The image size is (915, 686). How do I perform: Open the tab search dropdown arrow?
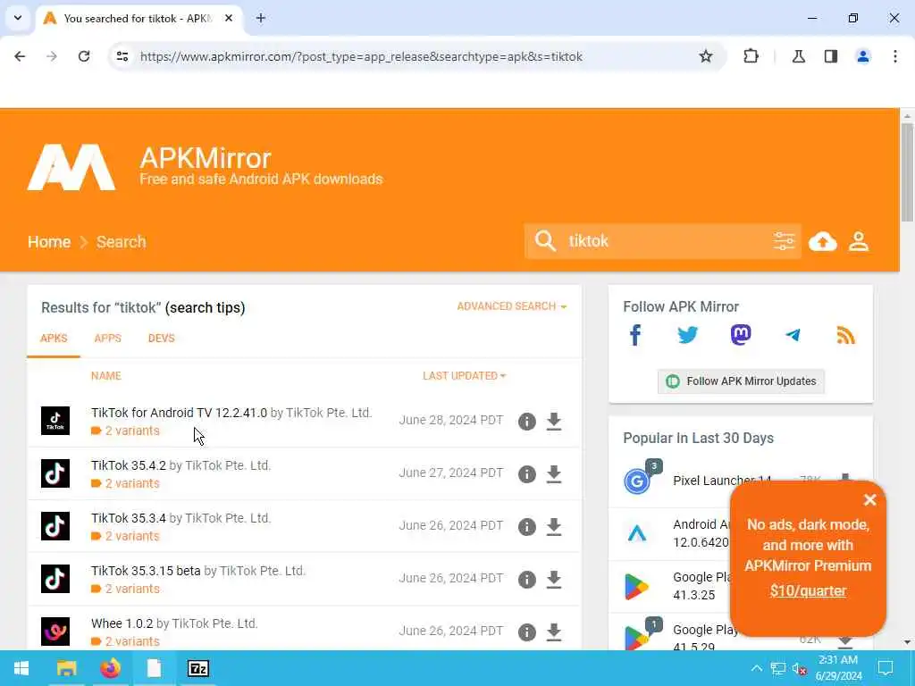click(x=18, y=18)
